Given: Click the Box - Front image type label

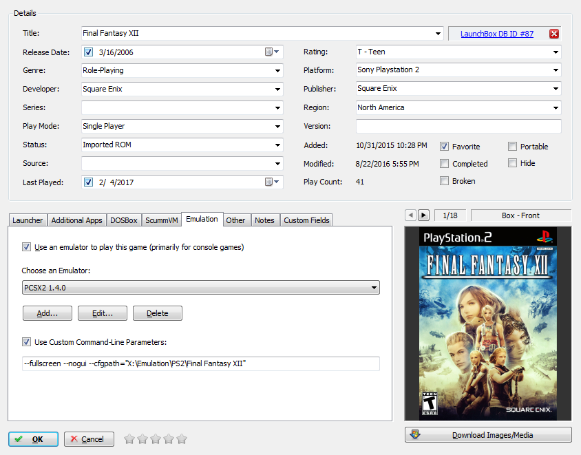Looking at the screenshot, I should click(x=521, y=215).
